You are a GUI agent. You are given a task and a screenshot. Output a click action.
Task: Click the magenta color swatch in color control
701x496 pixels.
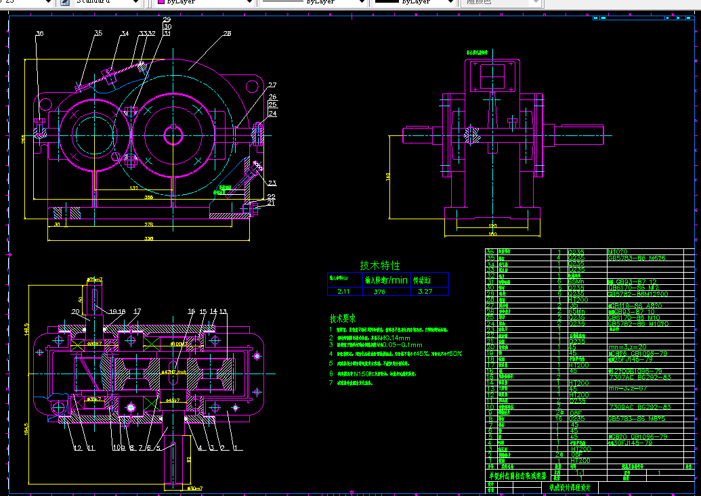point(161,2)
